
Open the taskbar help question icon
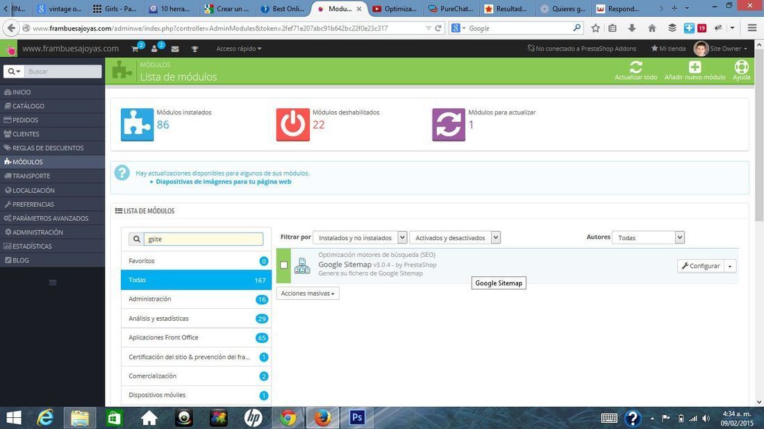[633, 419]
